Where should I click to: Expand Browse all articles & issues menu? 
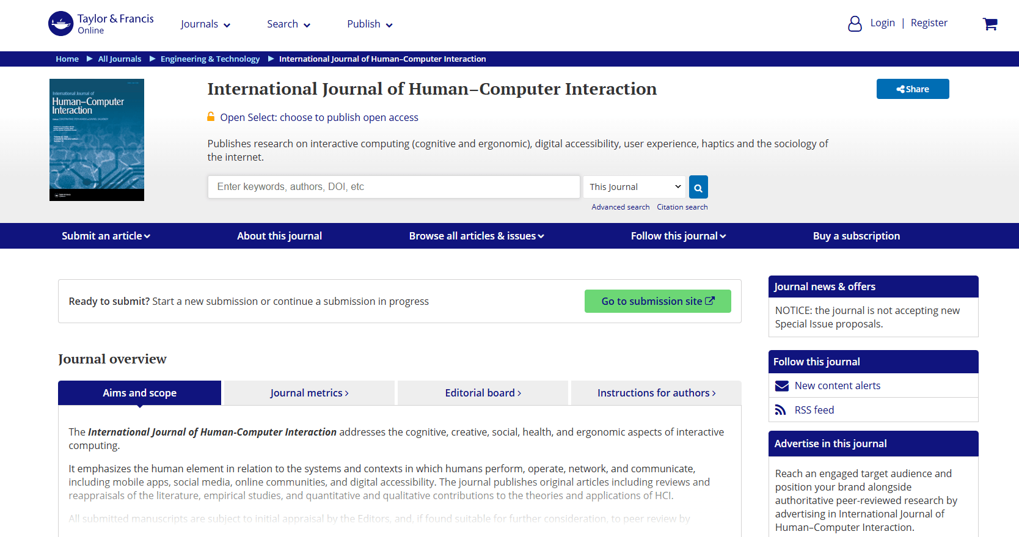477,236
